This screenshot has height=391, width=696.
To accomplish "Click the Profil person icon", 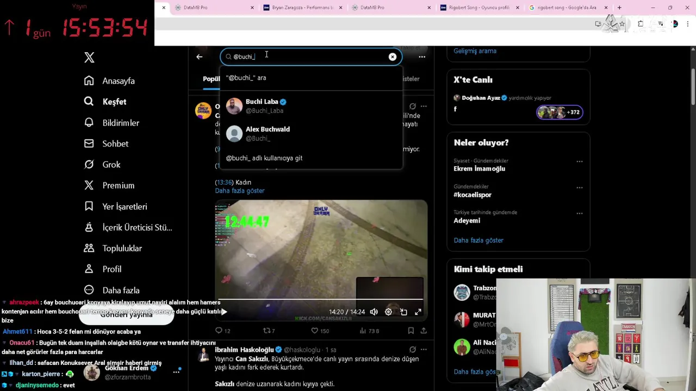I will [x=89, y=269].
